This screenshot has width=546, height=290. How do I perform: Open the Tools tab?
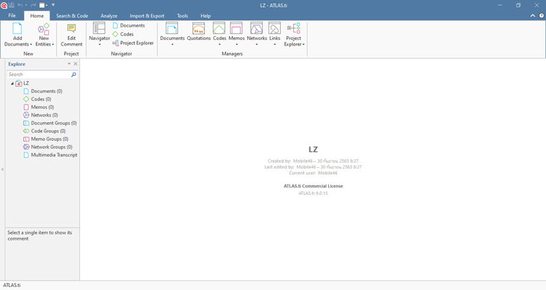coord(182,16)
